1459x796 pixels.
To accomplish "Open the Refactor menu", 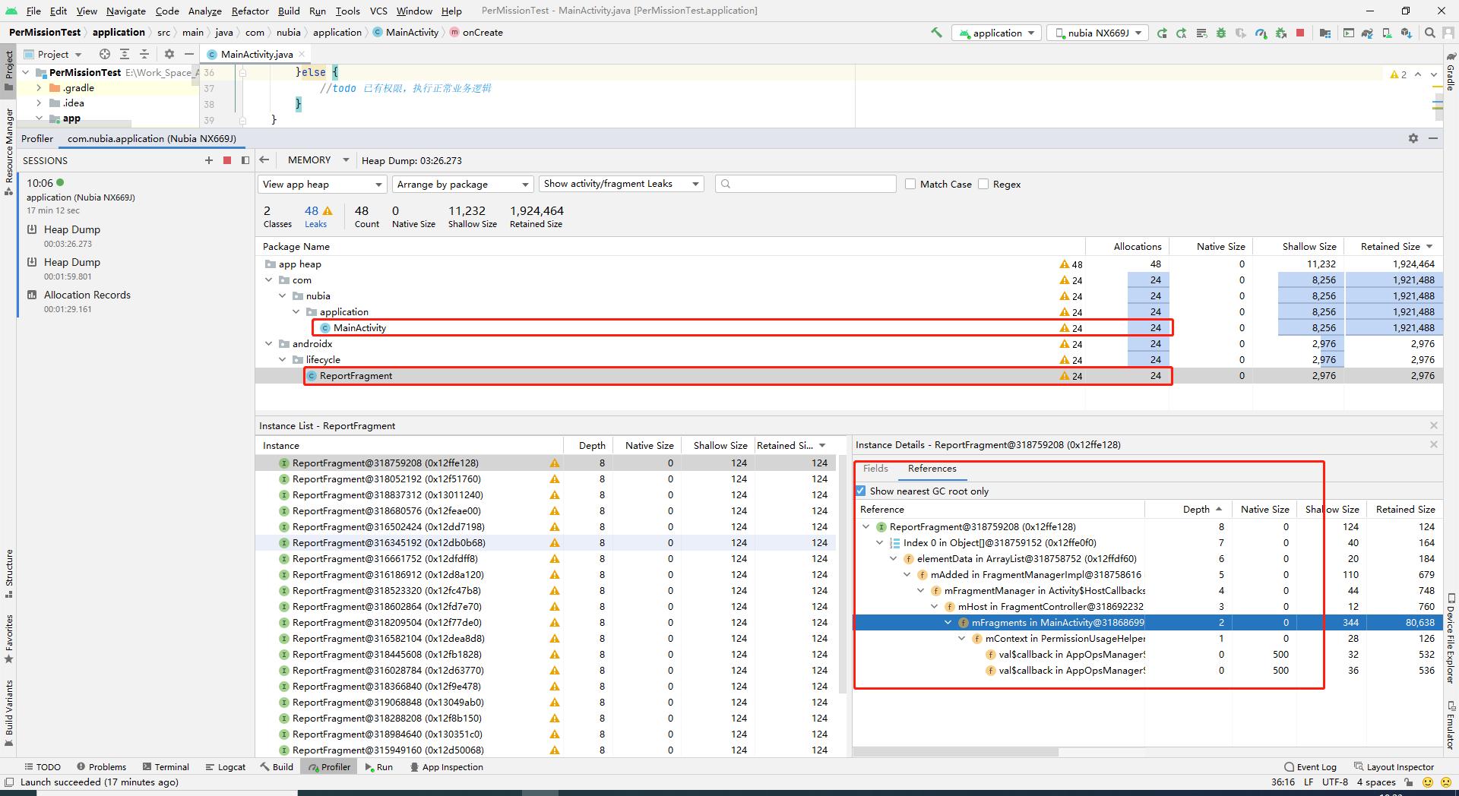I will point(250,11).
